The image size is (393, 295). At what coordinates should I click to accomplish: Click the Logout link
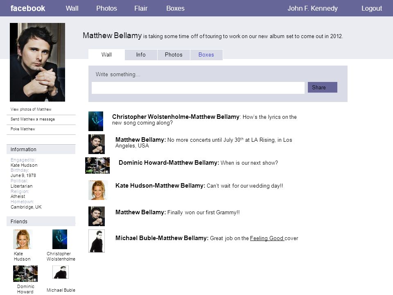tap(371, 8)
